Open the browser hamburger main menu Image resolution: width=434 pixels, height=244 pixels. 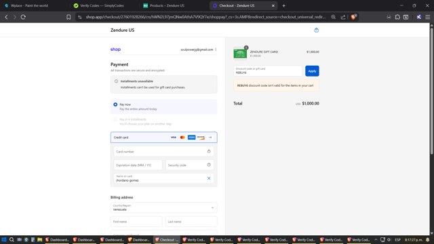pos(428,17)
